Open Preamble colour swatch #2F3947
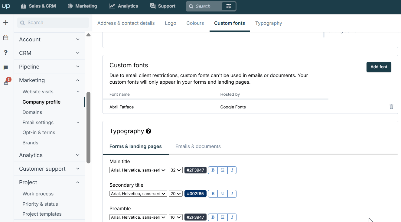The width and height of the screenshot is (401, 222). [x=195, y=217]
